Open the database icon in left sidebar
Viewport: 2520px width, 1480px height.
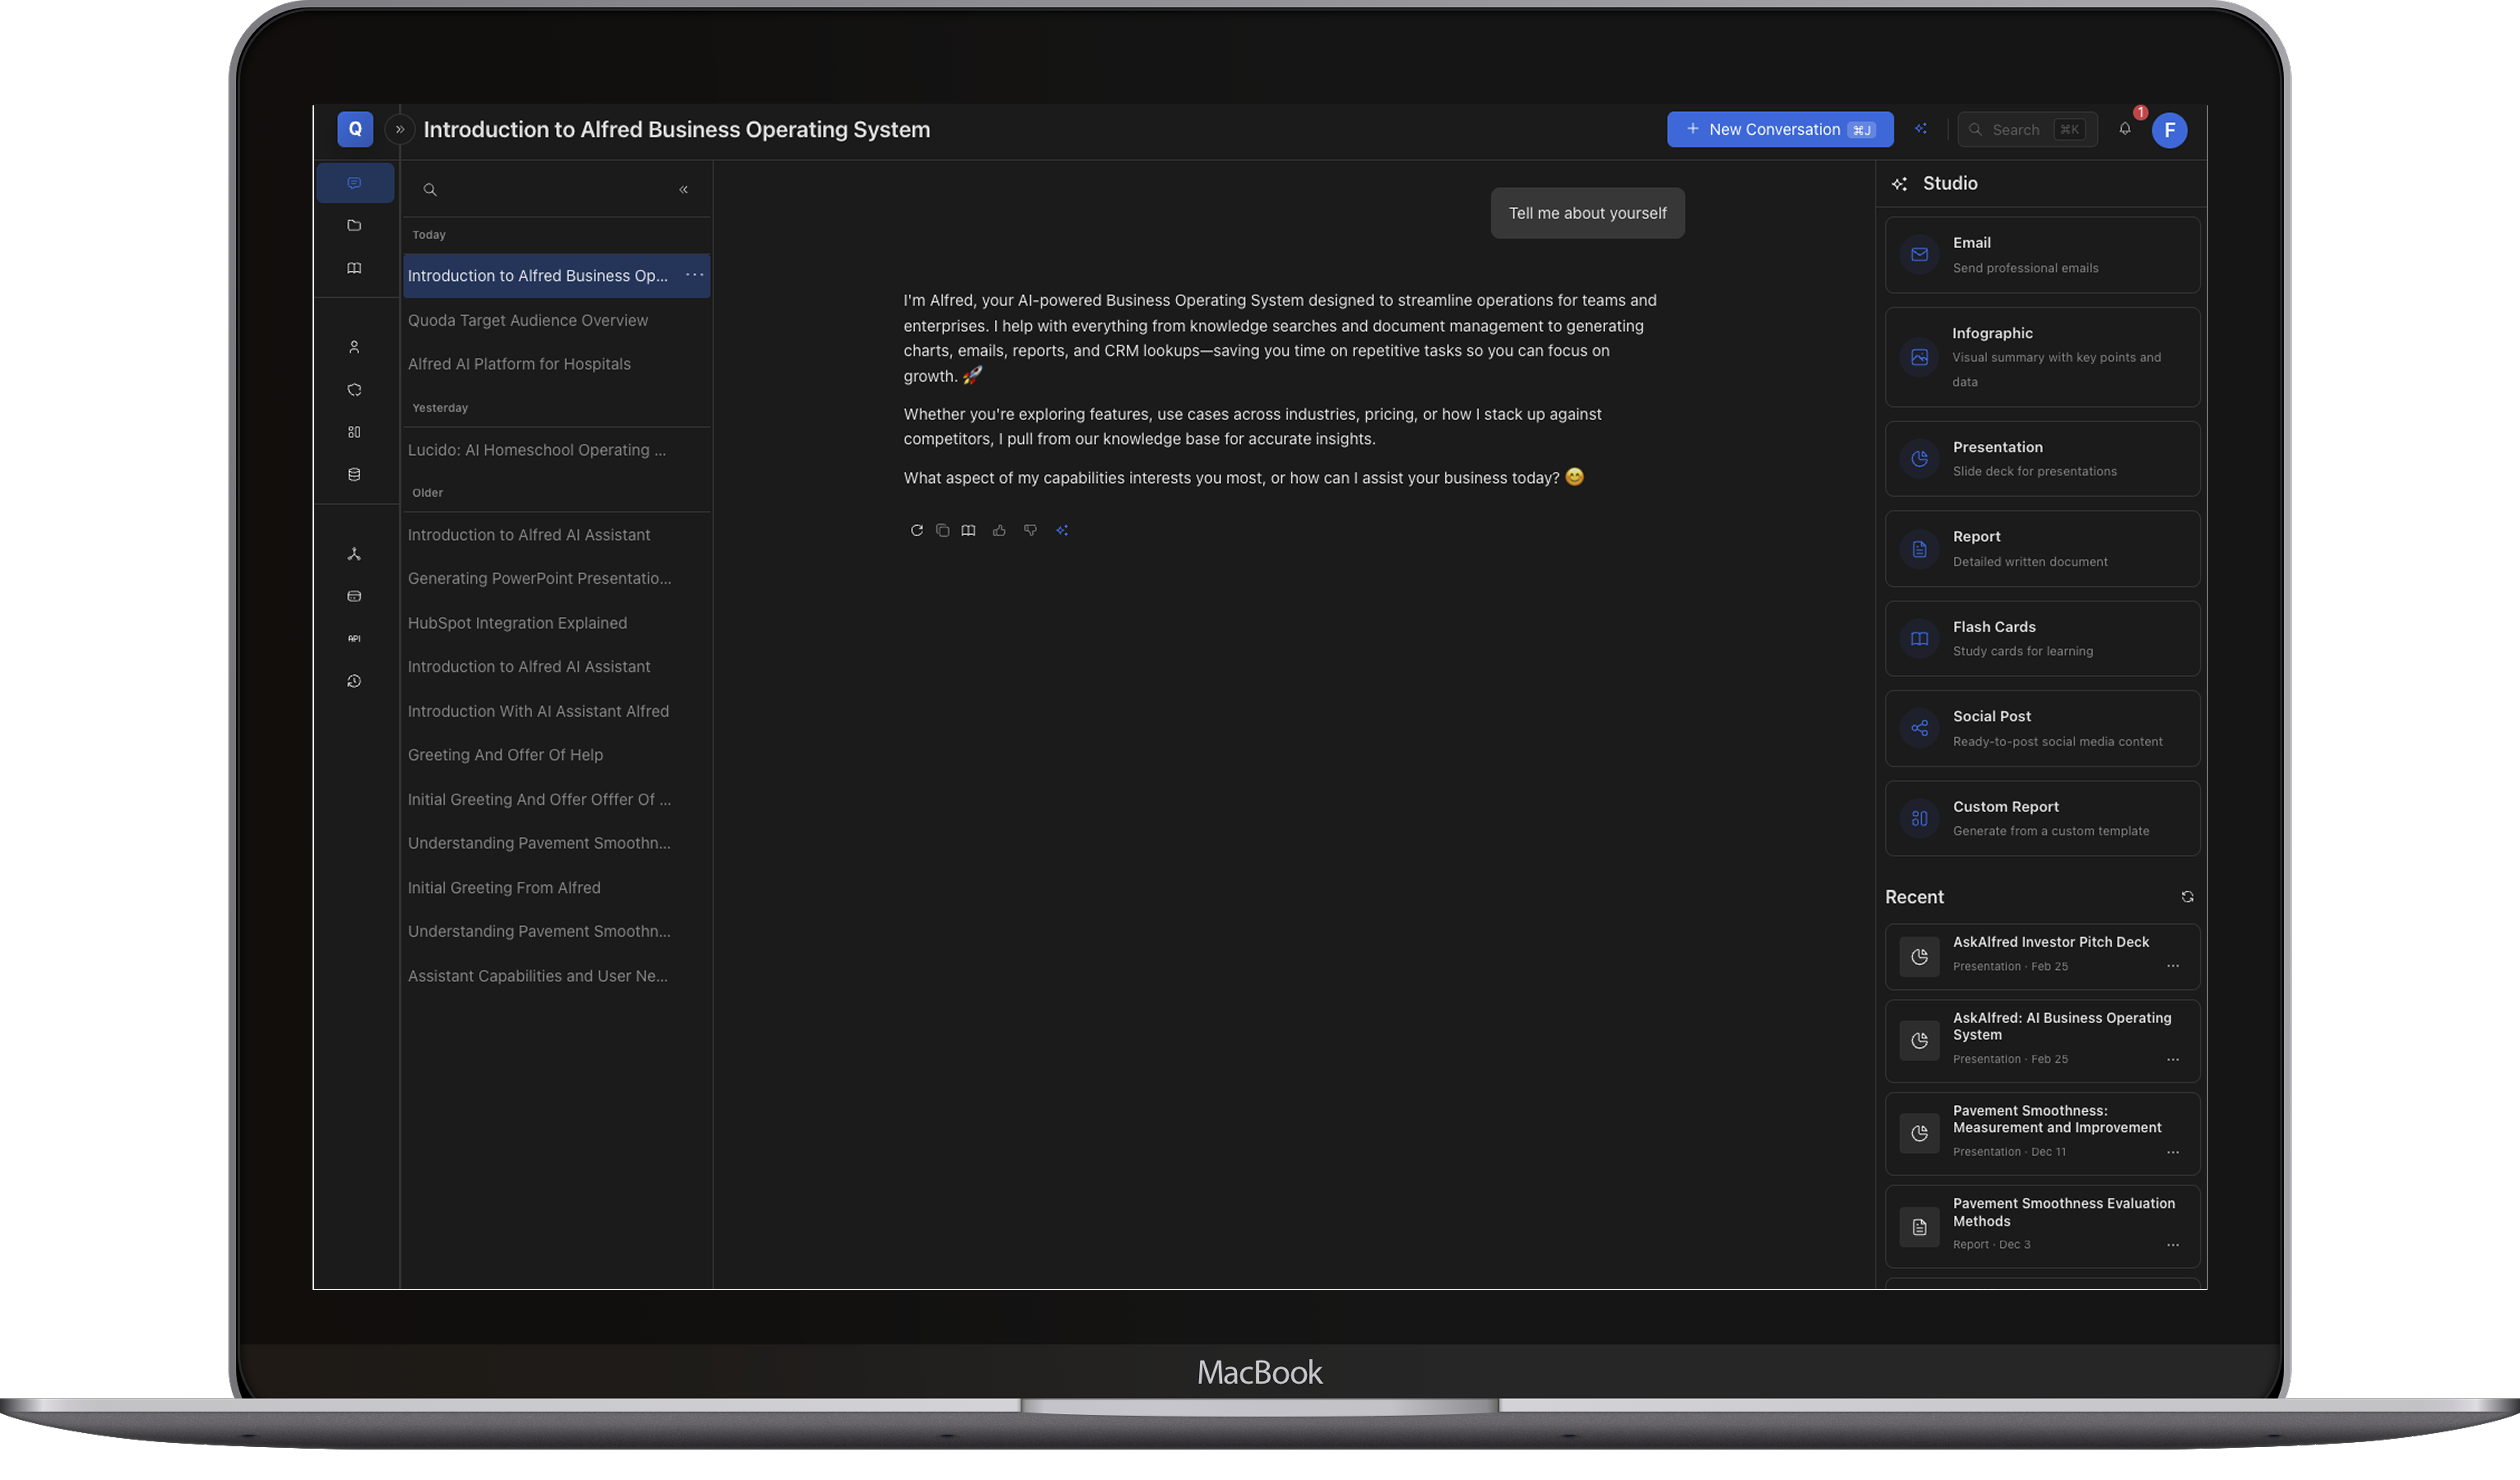(x=354, y=474)
